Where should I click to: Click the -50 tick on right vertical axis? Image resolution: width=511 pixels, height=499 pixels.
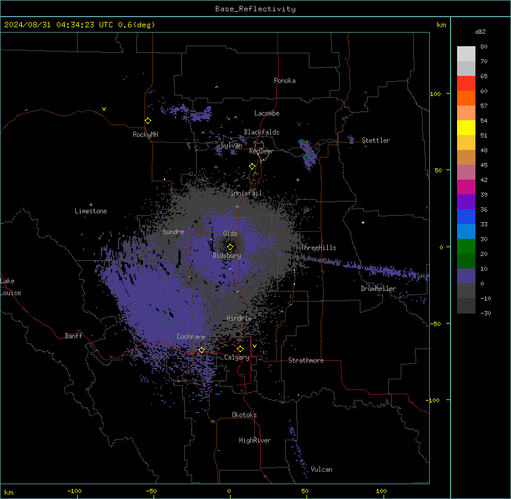[x=435, y=324]
